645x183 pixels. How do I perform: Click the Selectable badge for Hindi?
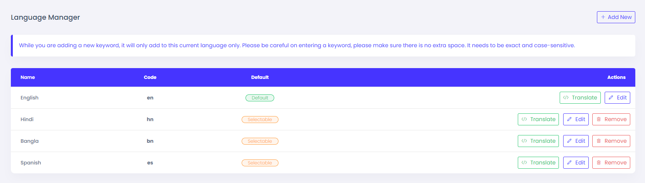click(x=260, y=120)
